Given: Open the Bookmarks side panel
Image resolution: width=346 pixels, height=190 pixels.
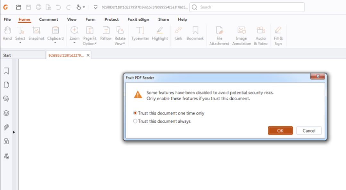Looking at the screenshot, I should point(6,71).
